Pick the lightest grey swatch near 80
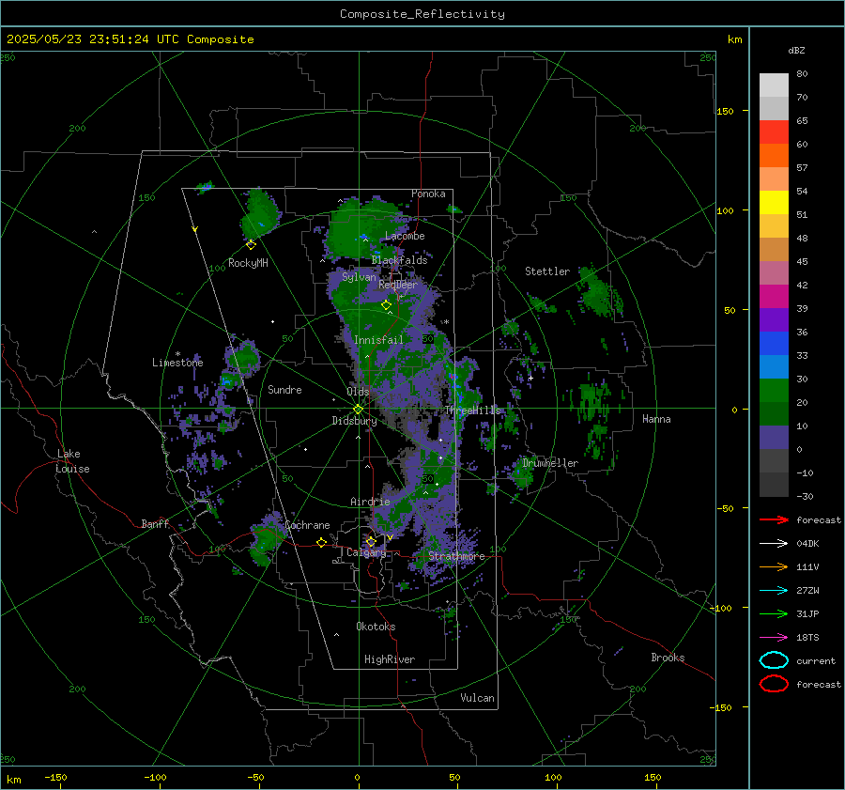 click(x=774, y=85)
